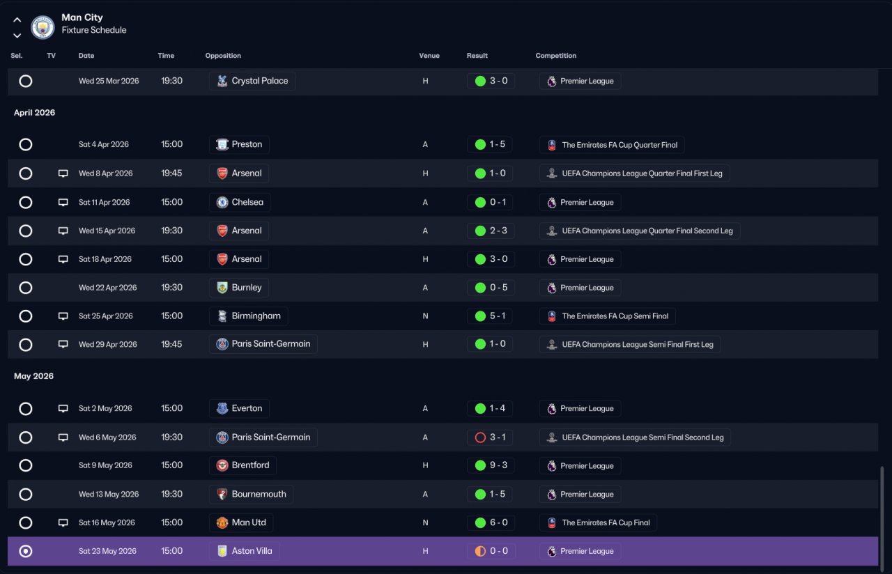Viewport: 892px width, 574px height.
Task: Select the radio button for Burnley fixture
Action: coord(26,288)
